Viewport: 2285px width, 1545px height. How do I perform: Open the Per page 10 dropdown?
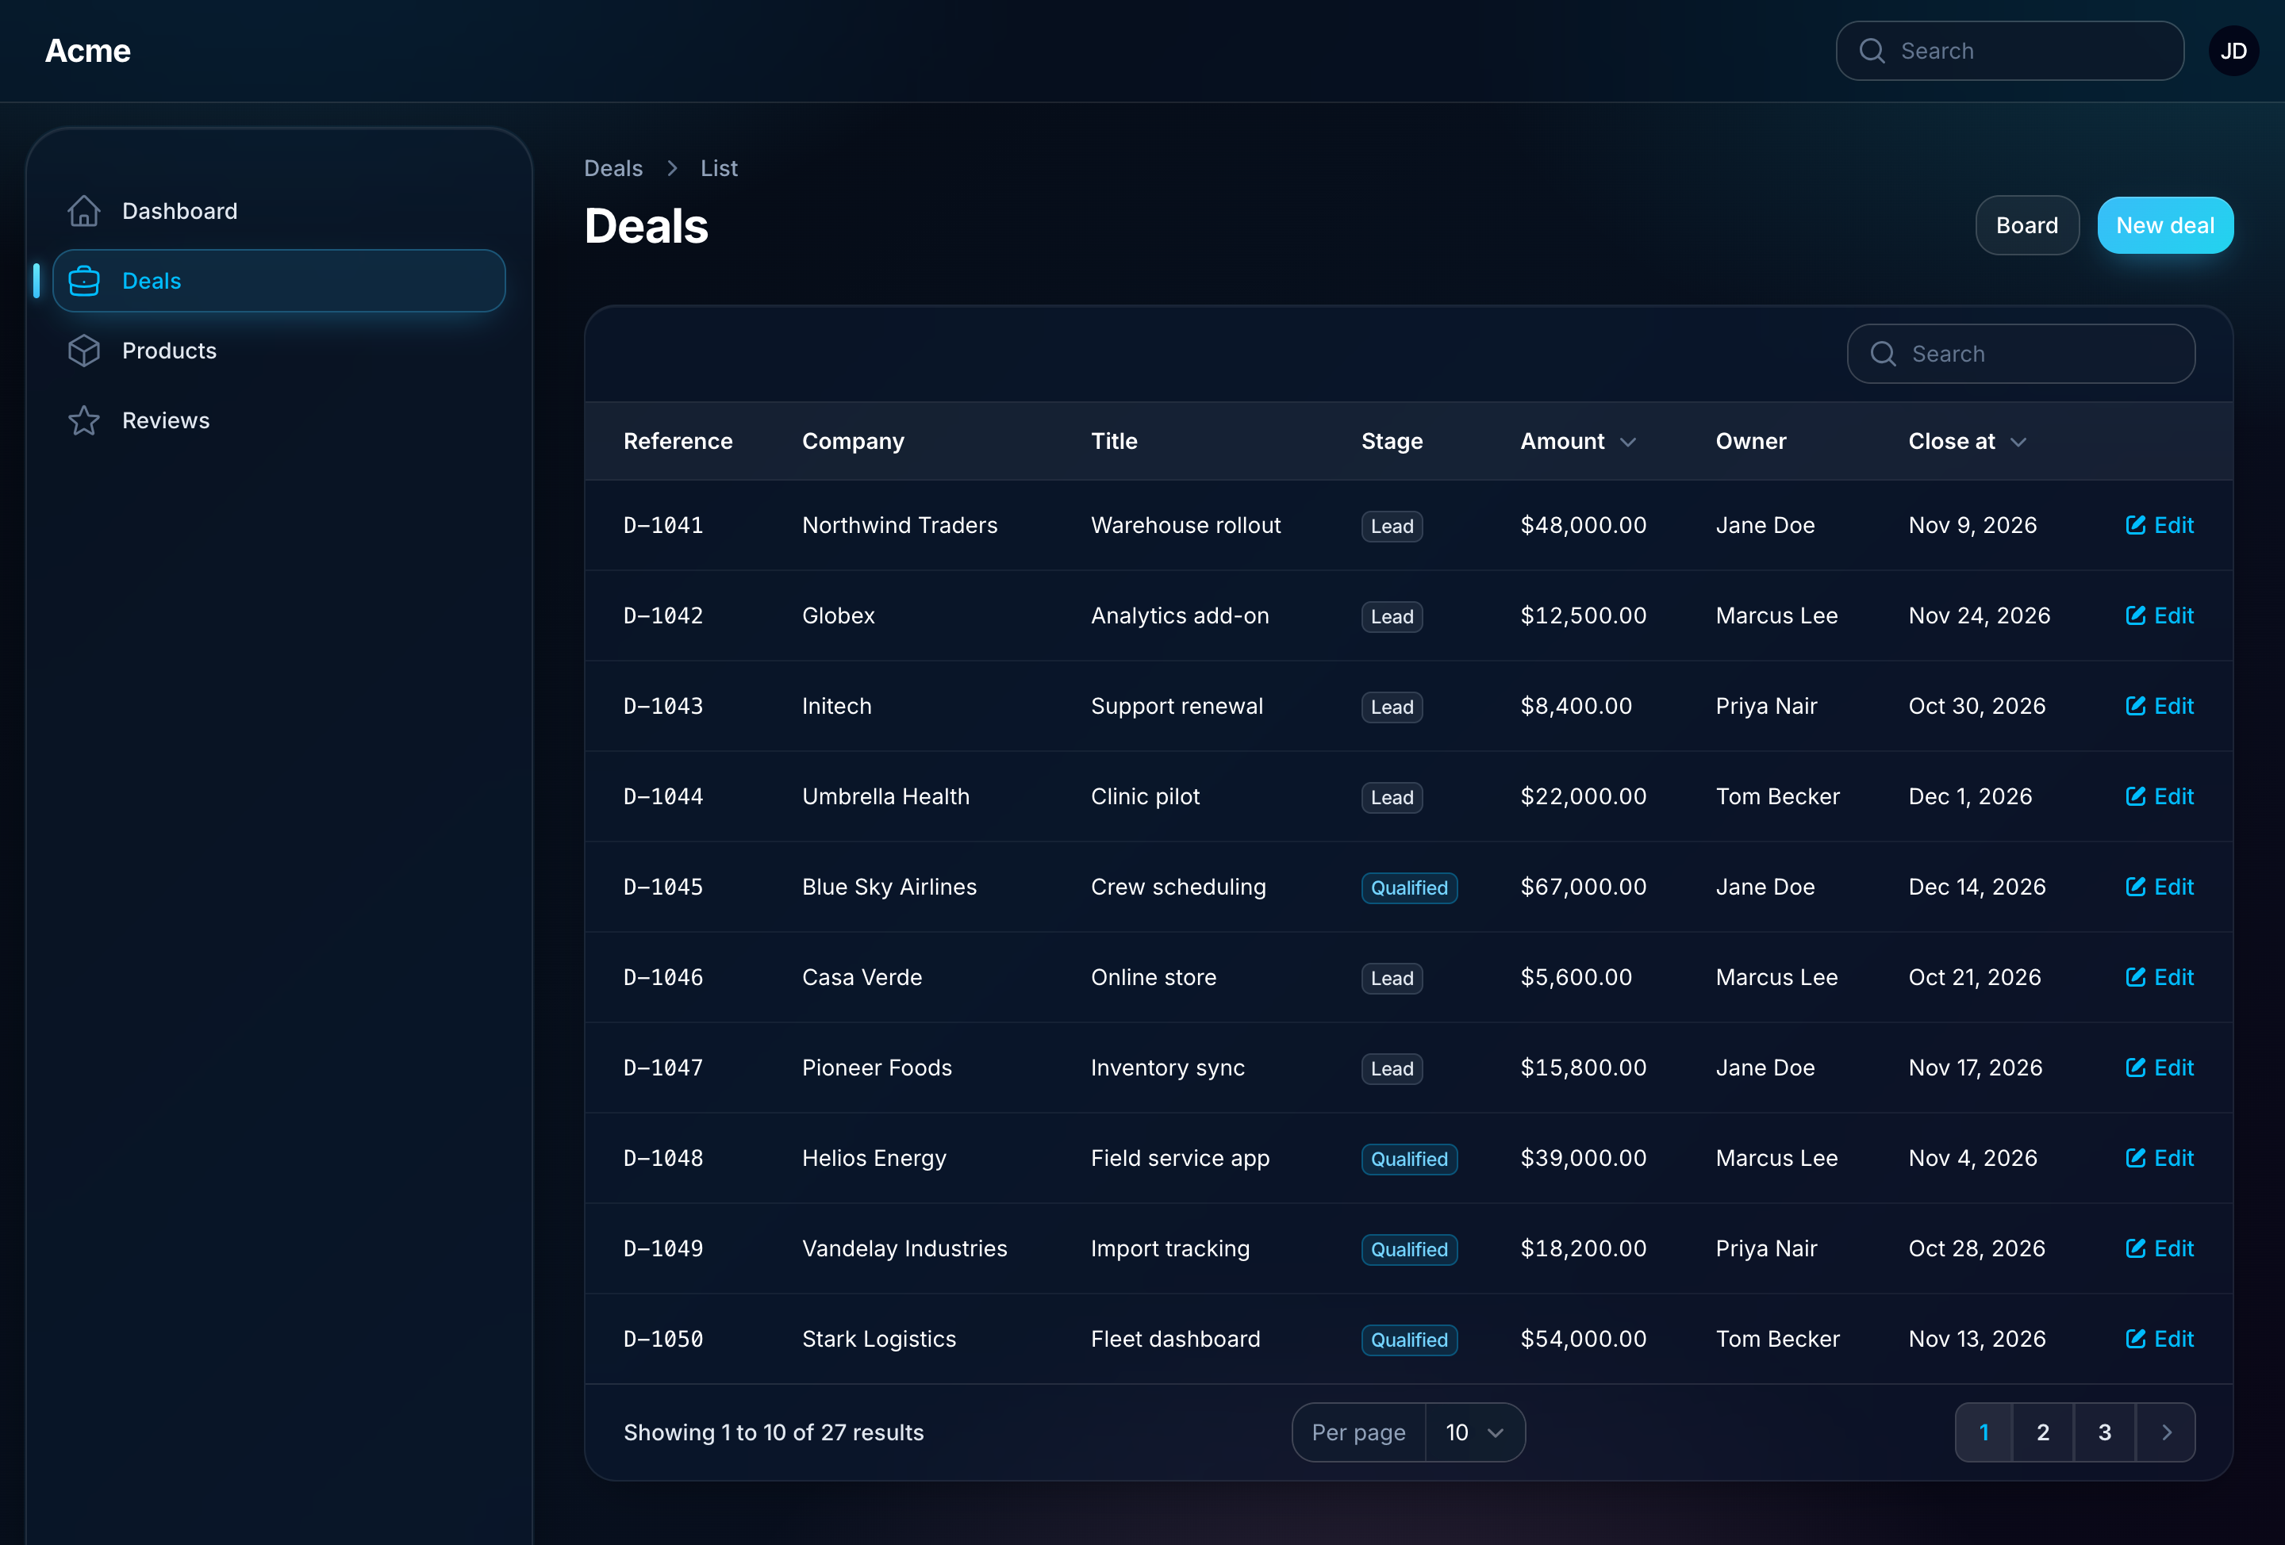(1475, 1433)
